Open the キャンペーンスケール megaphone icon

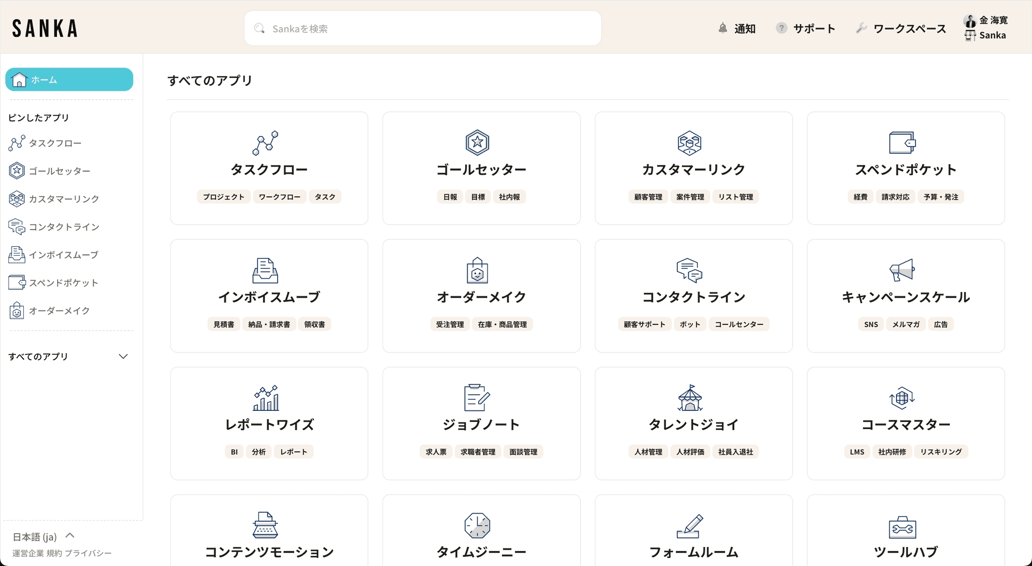(902, 270)
